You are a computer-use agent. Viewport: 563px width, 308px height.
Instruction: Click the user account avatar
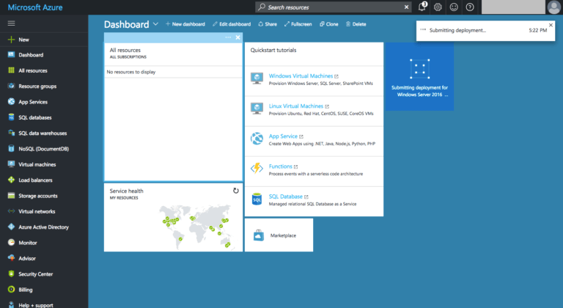click(553, 7)
